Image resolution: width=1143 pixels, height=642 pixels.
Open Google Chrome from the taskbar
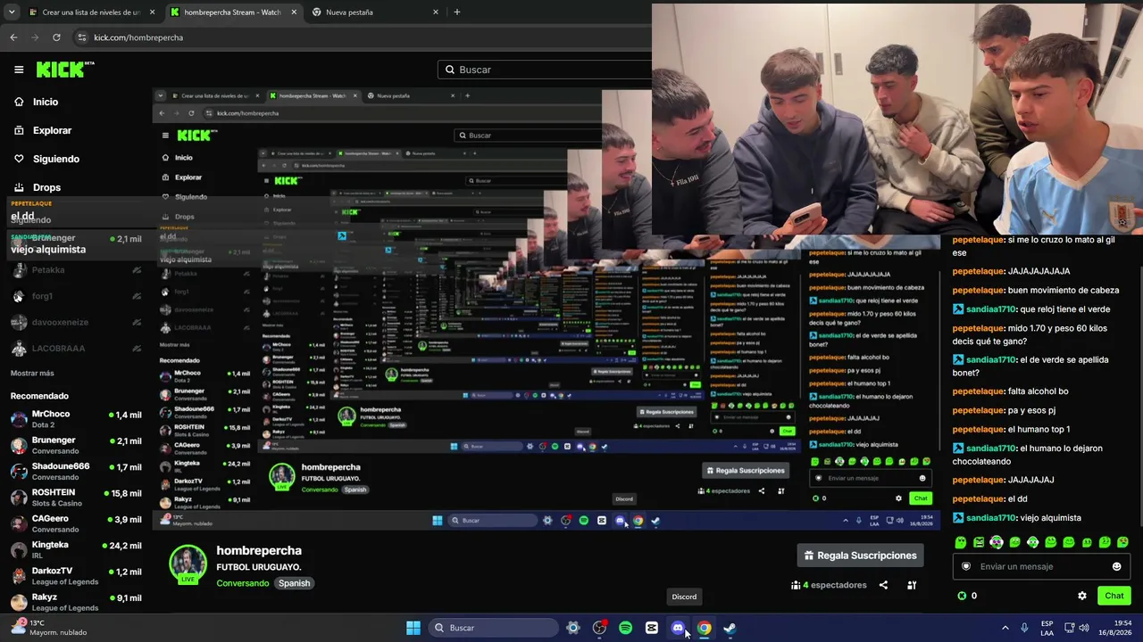[x=704, y=628]
